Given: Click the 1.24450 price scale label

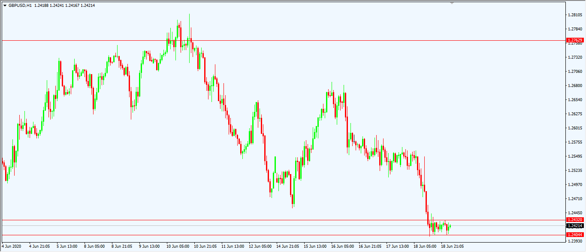Looking at the screenshot, I should click(x=575, y=213).
